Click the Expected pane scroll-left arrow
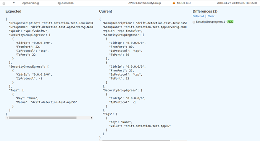 (7, 118)
